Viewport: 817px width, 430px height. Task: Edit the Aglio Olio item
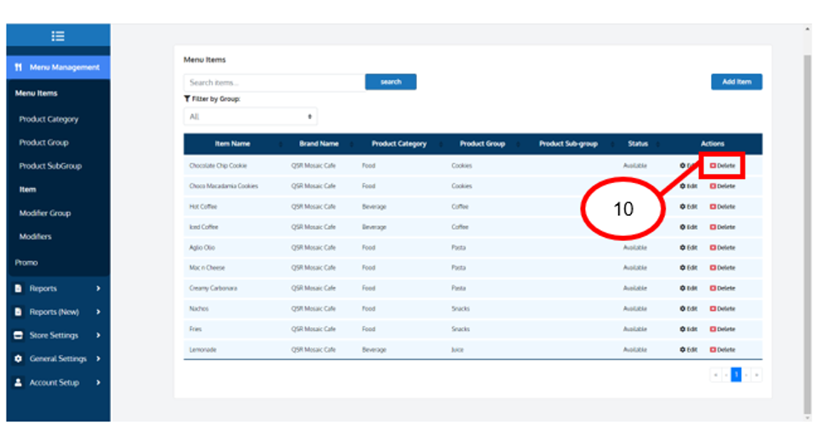click(688, 248)
